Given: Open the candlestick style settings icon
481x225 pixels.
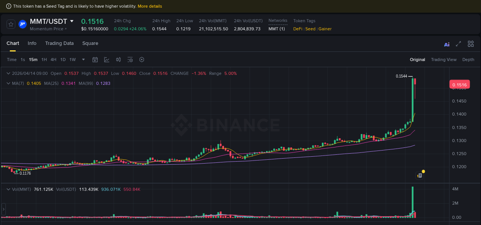Looking at the screenshot, I should pyautogui.click(x=118, y=60).
